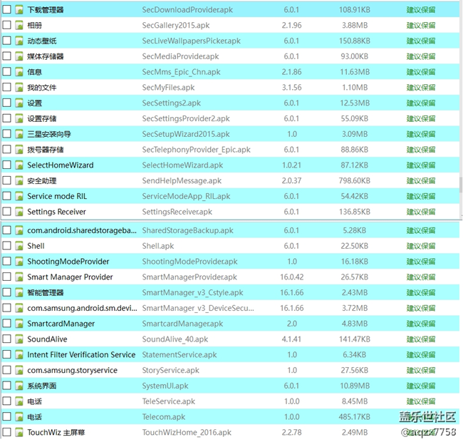Viewport: 463px width, 447px height.
Task: Click 建议保留 in the StoryService.apk row
Action: (420, 371)
